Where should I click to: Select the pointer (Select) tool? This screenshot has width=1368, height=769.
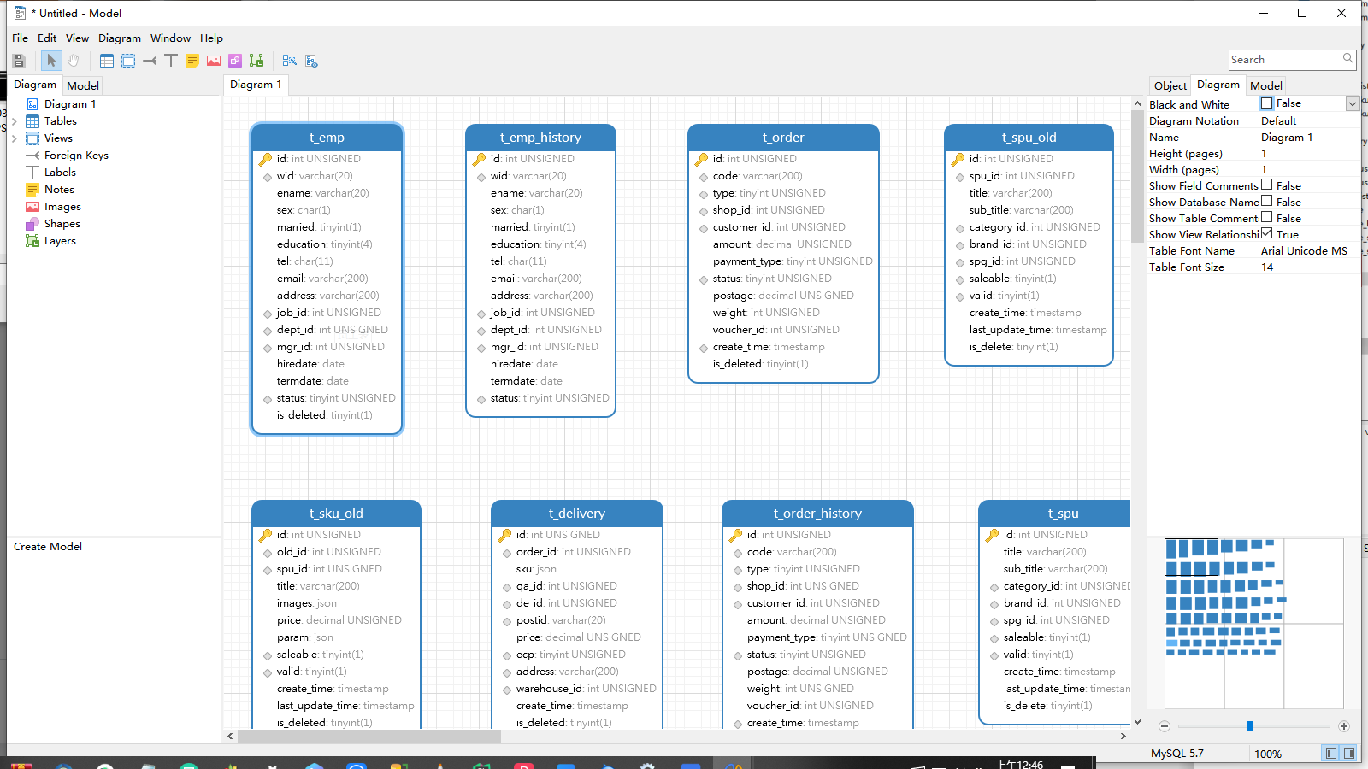tap(51, 61)
